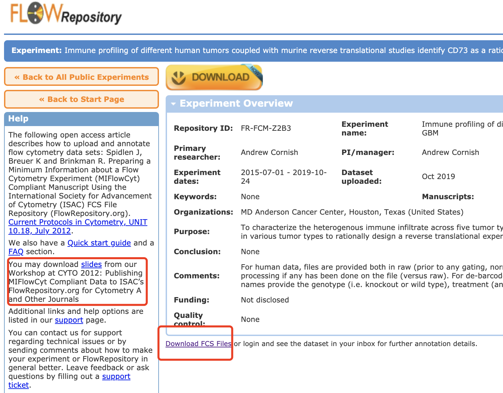
Task: Click the Conclusion value None
Action: coord(250,251)
